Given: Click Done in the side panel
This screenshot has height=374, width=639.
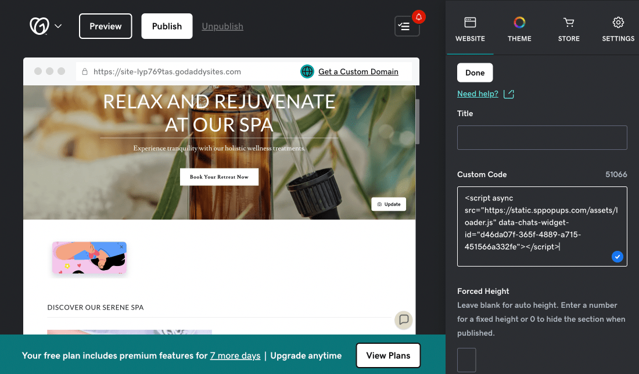Looking at the screenshot, I should coord(475,73).
